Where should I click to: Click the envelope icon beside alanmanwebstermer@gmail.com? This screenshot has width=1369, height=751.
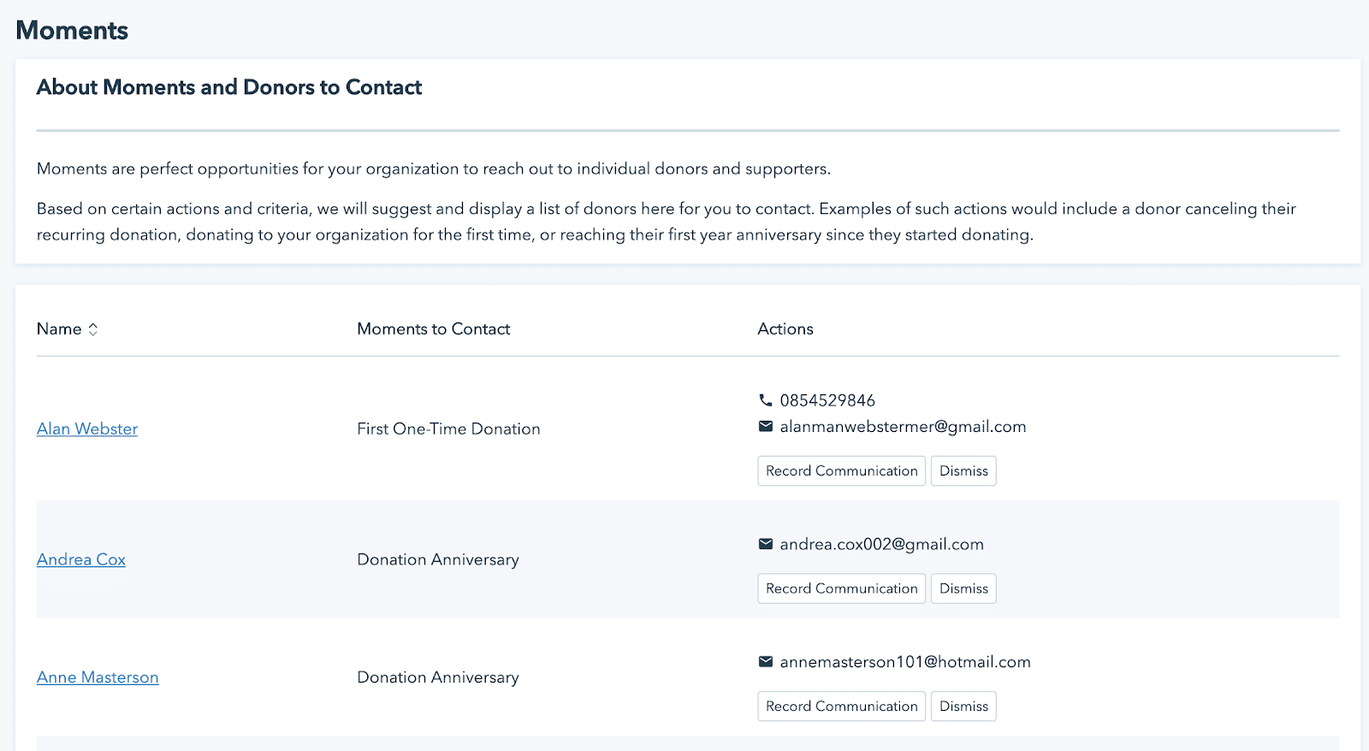coord(765,427)
